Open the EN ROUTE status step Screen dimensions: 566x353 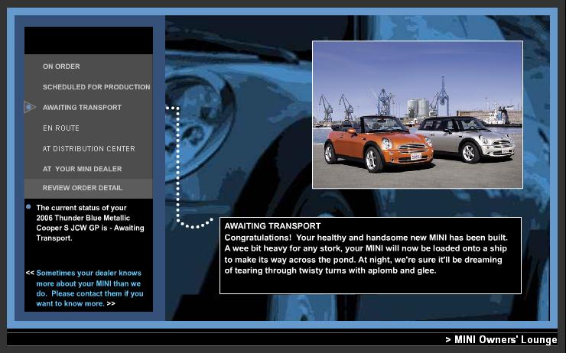pos(61,128)
